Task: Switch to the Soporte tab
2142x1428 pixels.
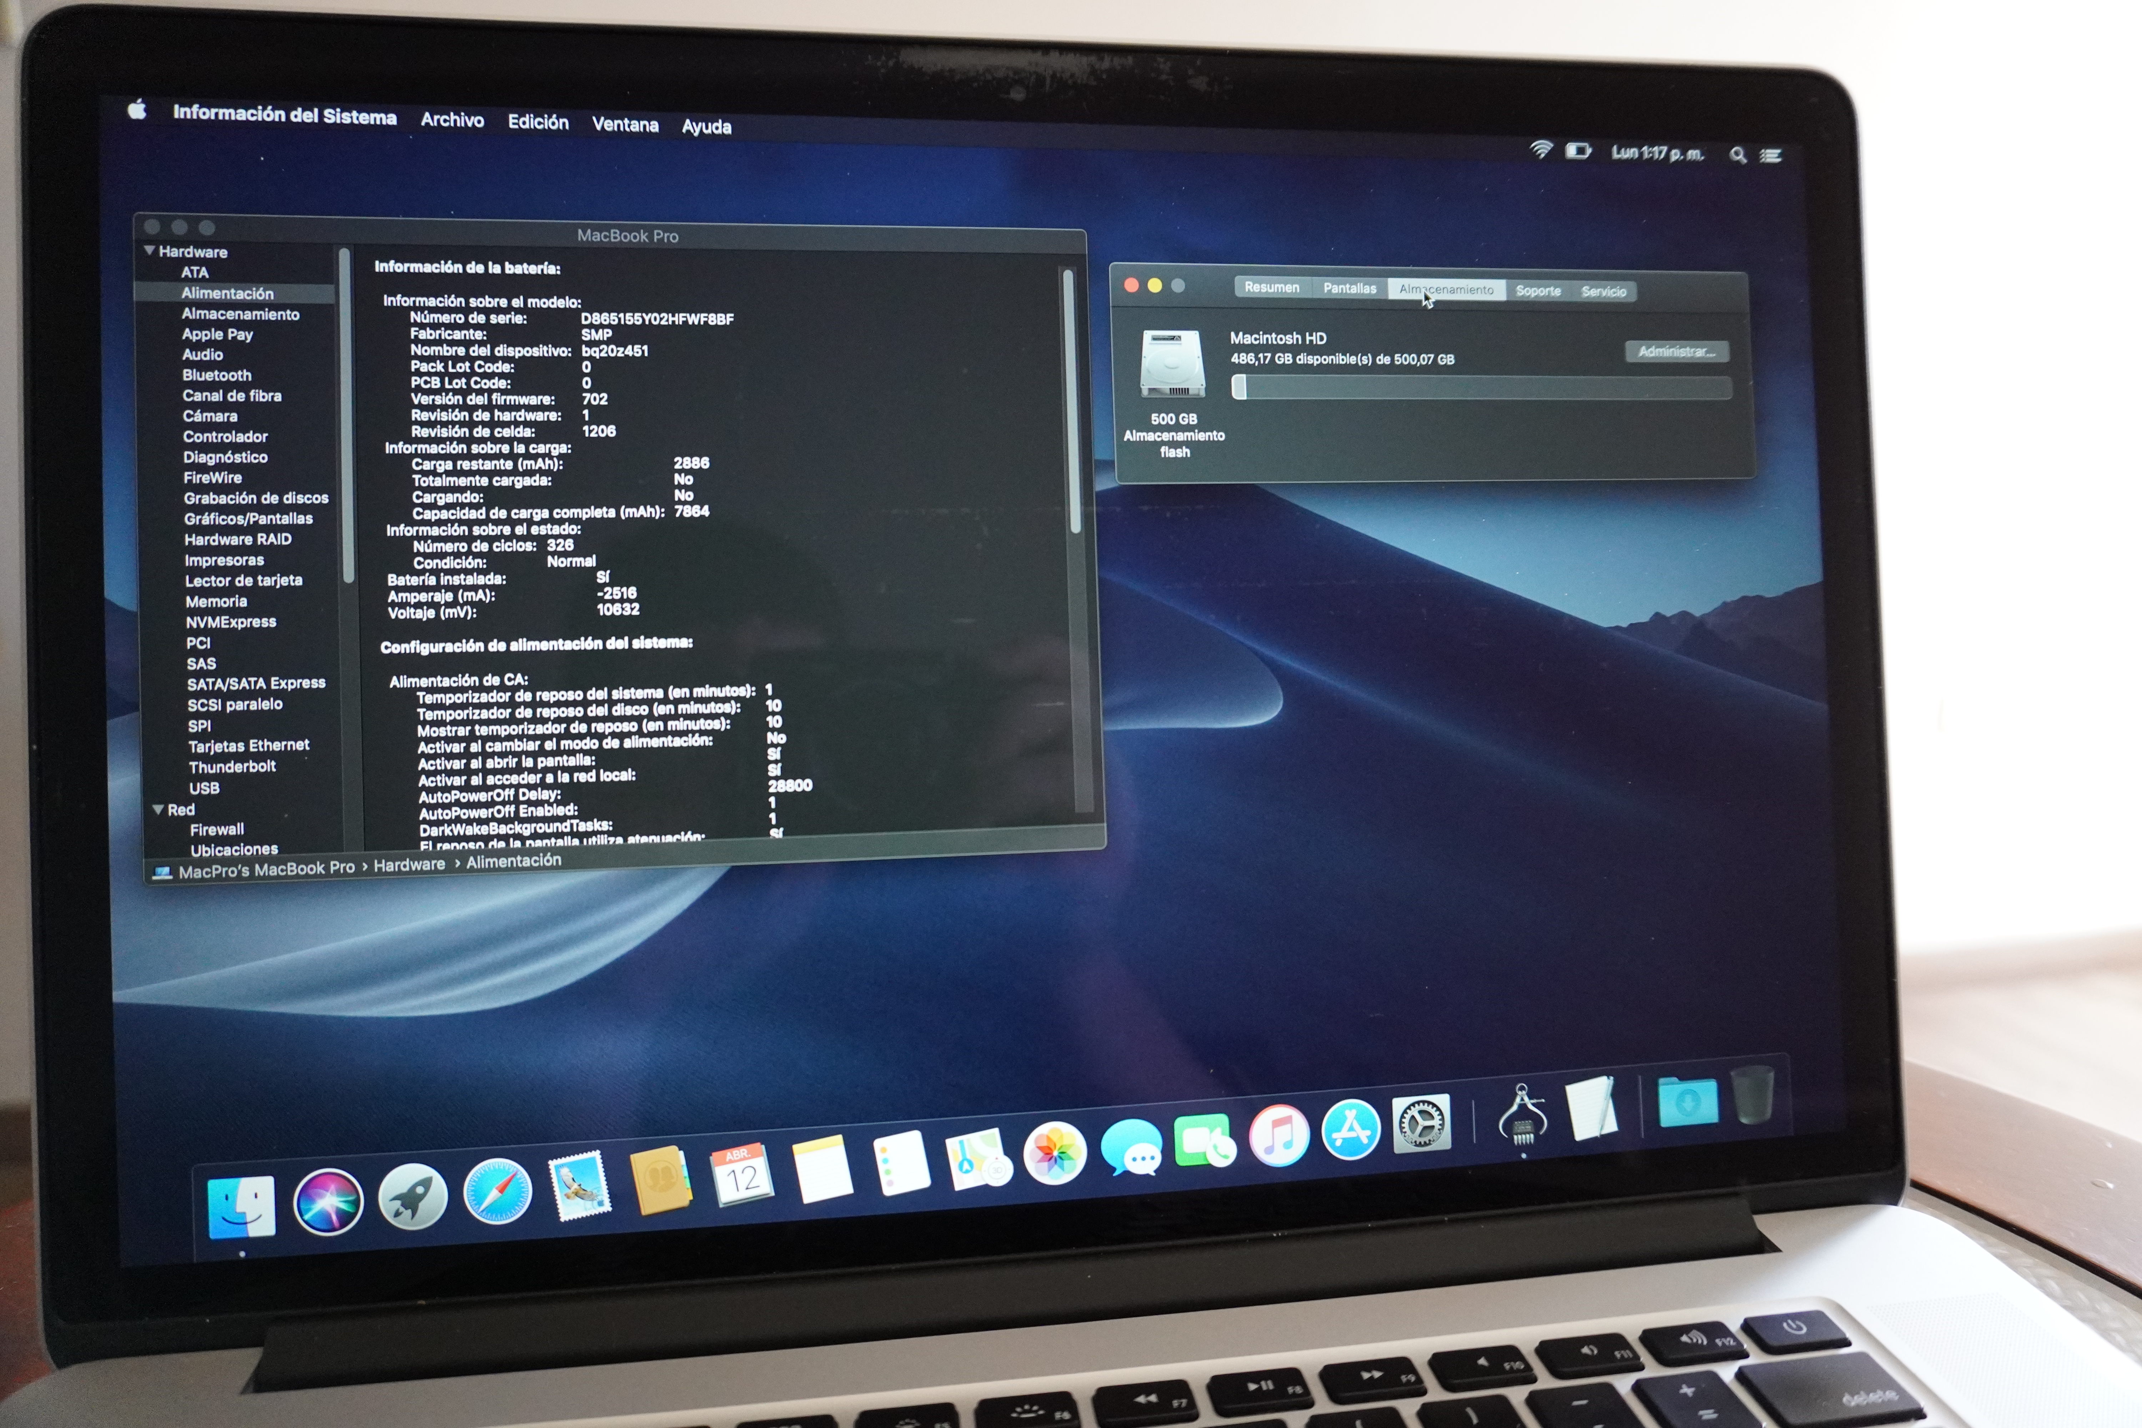Action: tap(1538, 291)
